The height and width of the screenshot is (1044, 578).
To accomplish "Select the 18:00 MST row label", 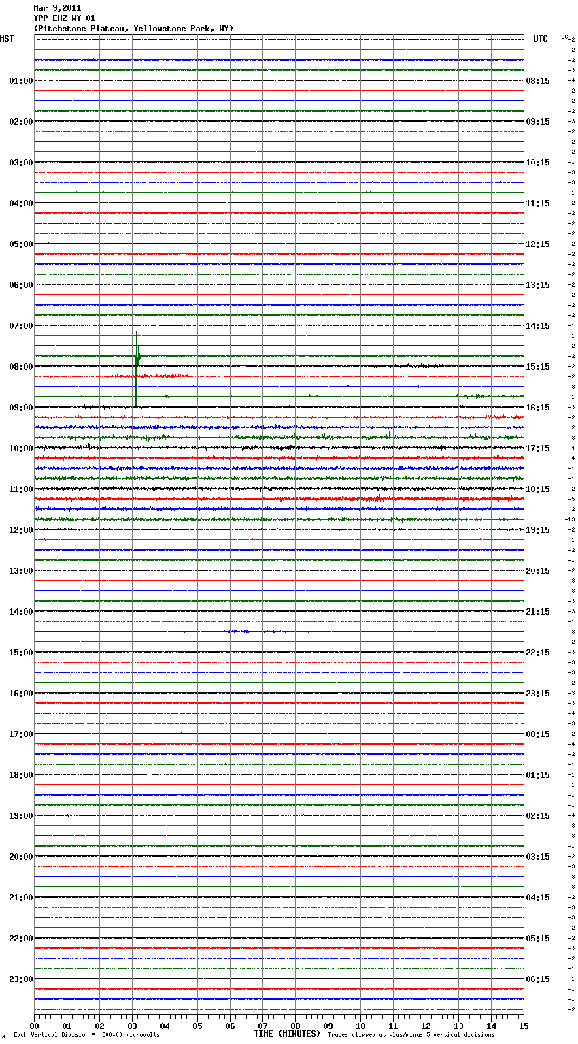I will [x=21, y=775].
